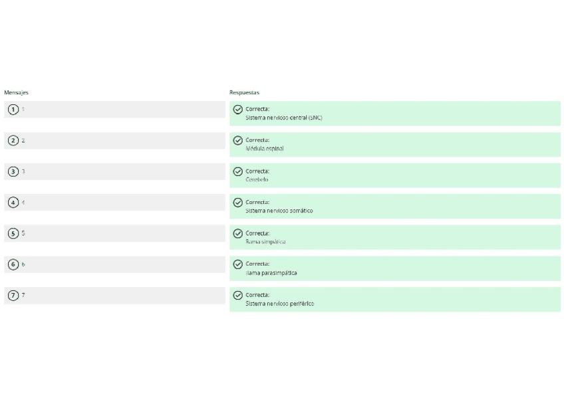Click the Médula espinal answer text
The height and width of the screenshot is (398, 564).
click(x=264, y=149)
